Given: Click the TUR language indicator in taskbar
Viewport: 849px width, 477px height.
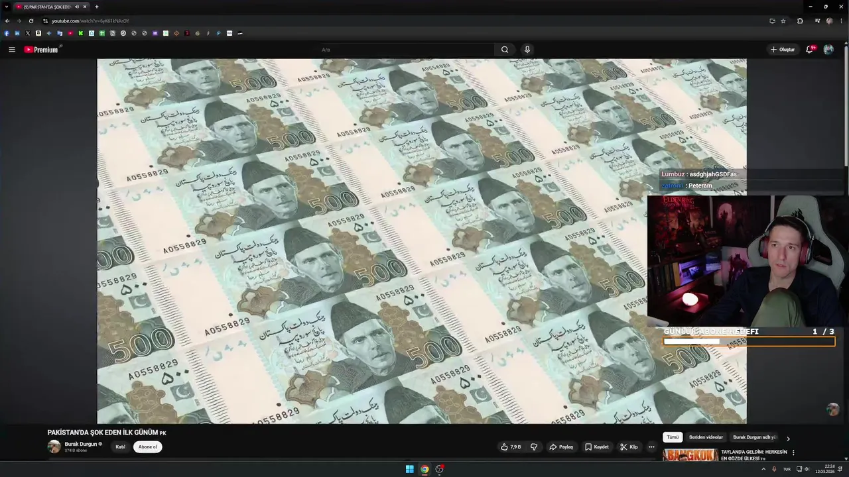Looking at the screenshot, I should tap(787, 469).
